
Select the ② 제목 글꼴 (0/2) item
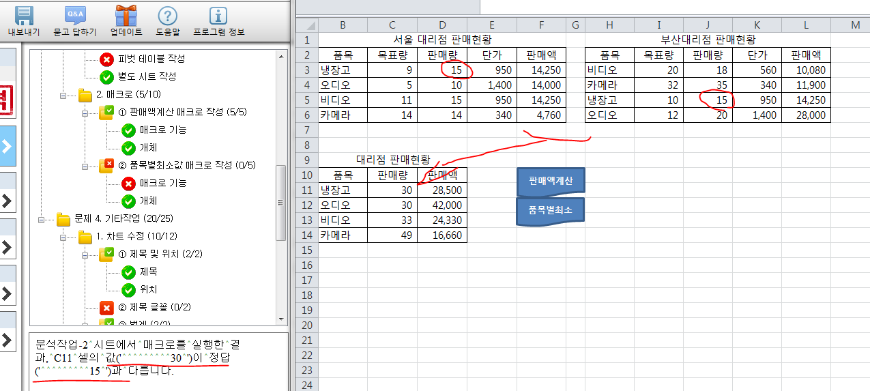click(x=160, y=308)
